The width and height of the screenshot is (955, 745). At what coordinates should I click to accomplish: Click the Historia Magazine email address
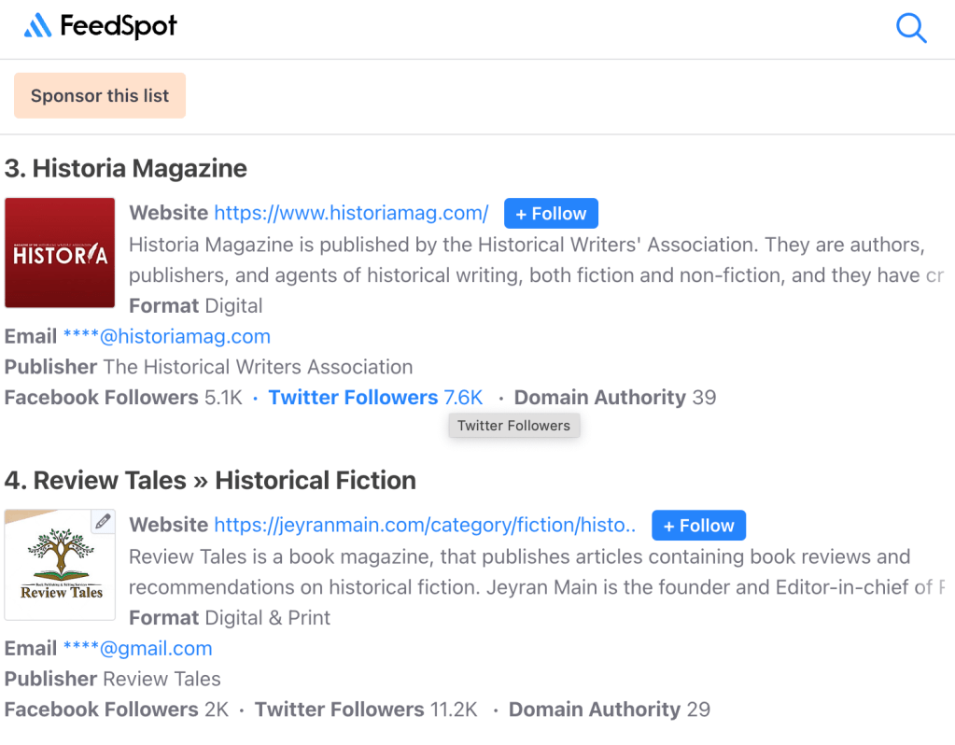click(x=166, y=336)
